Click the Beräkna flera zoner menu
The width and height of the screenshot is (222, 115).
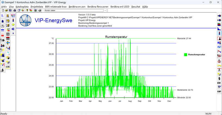(x=98, y=6)
